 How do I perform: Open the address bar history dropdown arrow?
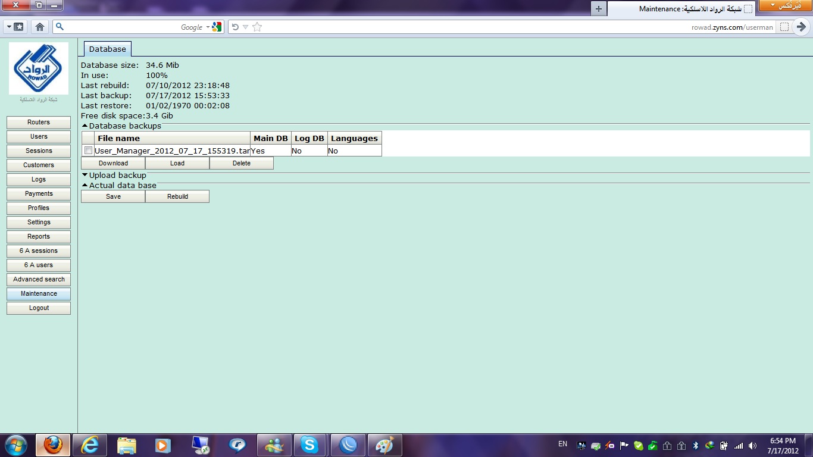(245, 27)
